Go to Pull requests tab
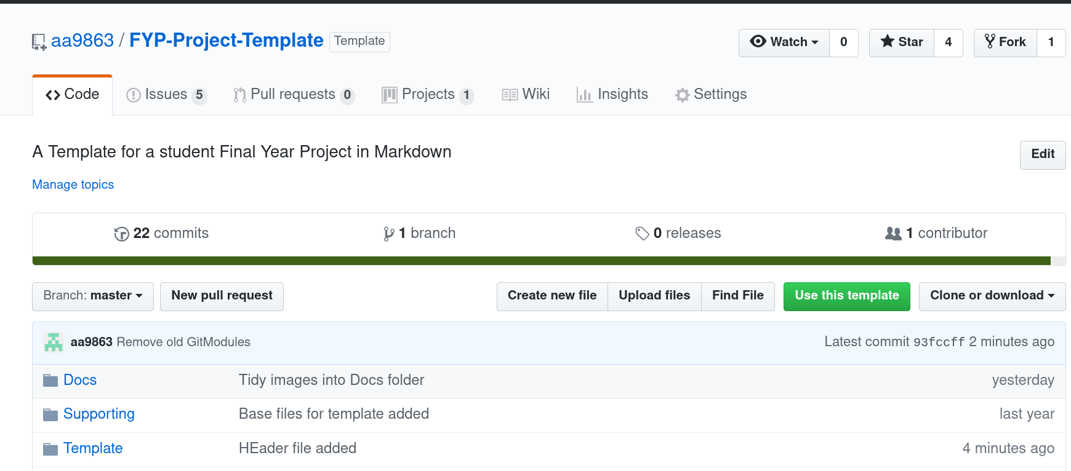 click(x=294, y=95)
